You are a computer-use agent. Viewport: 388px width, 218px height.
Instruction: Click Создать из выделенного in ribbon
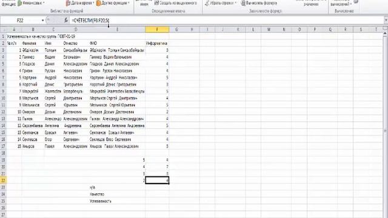pos(175,3)
